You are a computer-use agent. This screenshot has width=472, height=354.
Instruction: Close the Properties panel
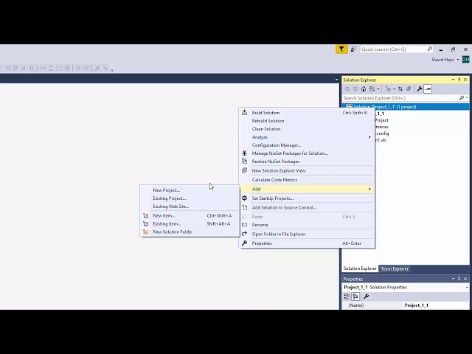[x=465, y=279]
